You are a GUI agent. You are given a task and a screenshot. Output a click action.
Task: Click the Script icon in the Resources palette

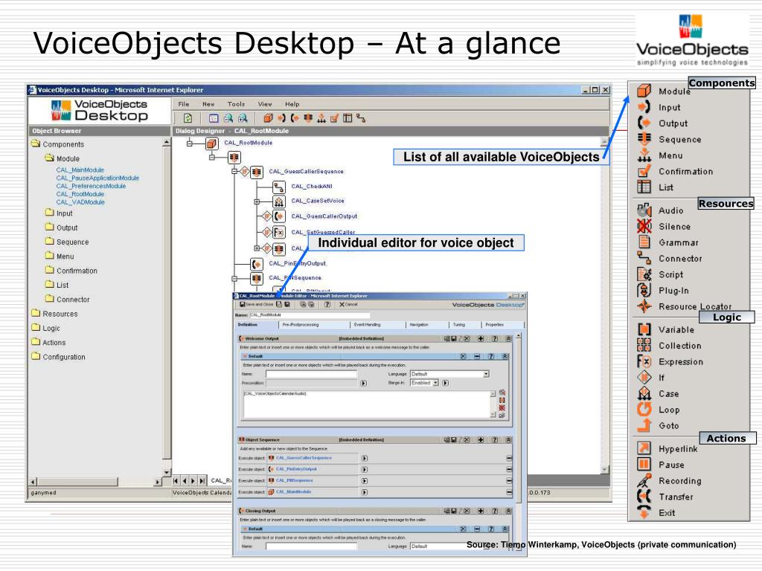(x=644, y=274)
